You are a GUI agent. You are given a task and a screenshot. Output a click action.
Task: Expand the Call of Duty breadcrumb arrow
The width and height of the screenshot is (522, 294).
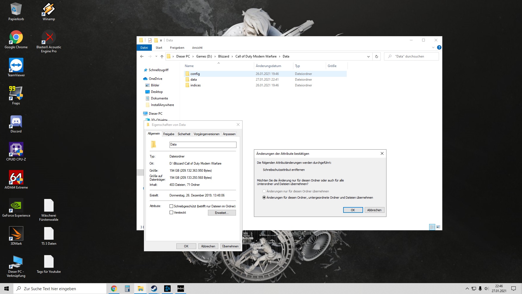[280, 56]
